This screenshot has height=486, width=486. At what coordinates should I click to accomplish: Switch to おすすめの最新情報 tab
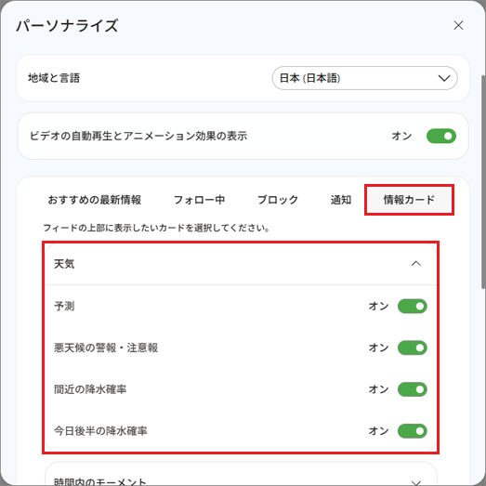click(95, 200)
